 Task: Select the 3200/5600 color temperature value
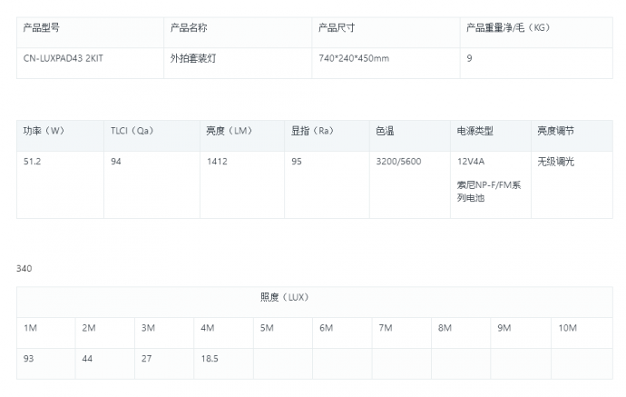coord(397,162)
